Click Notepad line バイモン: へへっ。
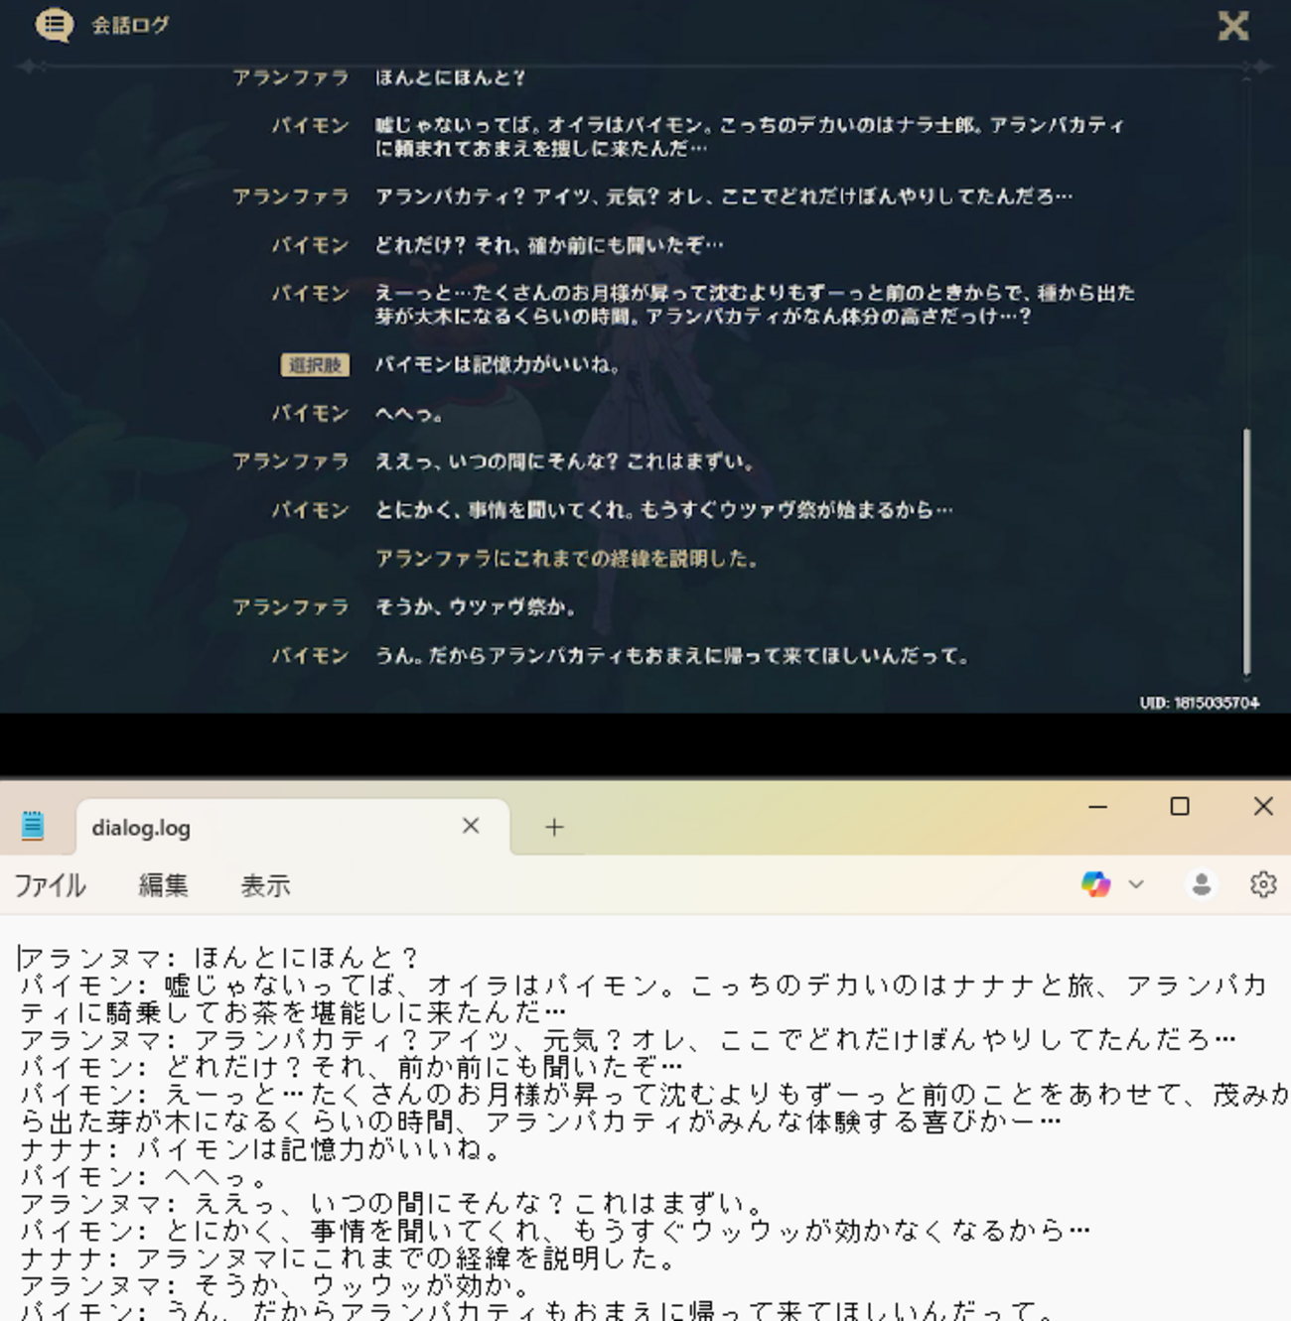 (146, 1177)
